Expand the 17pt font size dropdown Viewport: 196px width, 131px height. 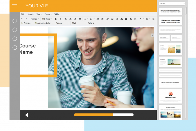[79, 23]
